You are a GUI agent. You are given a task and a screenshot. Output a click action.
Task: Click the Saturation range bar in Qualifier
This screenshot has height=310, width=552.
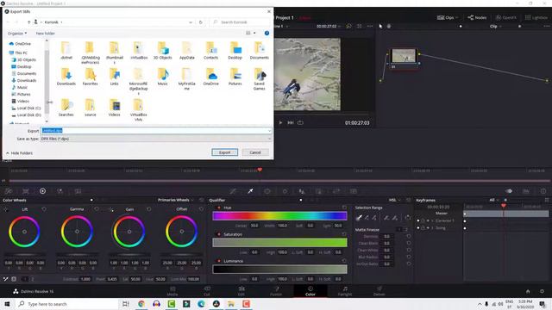click(279, 243)
